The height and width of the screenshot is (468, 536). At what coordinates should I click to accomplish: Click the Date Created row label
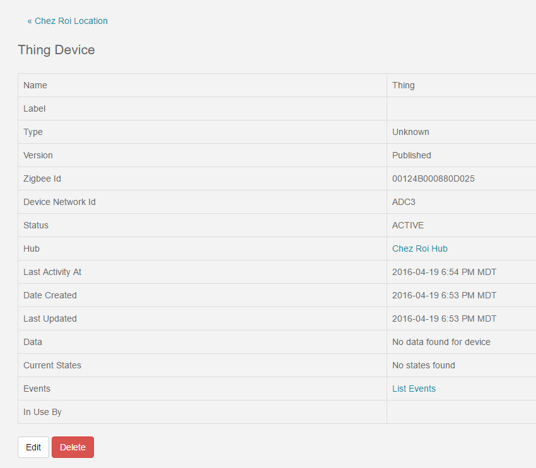coord(50,295)
